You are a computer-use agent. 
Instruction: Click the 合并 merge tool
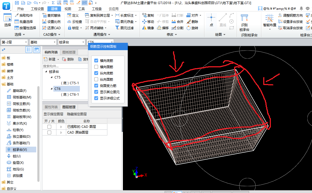pyautogui.click(x=177, y=22)
